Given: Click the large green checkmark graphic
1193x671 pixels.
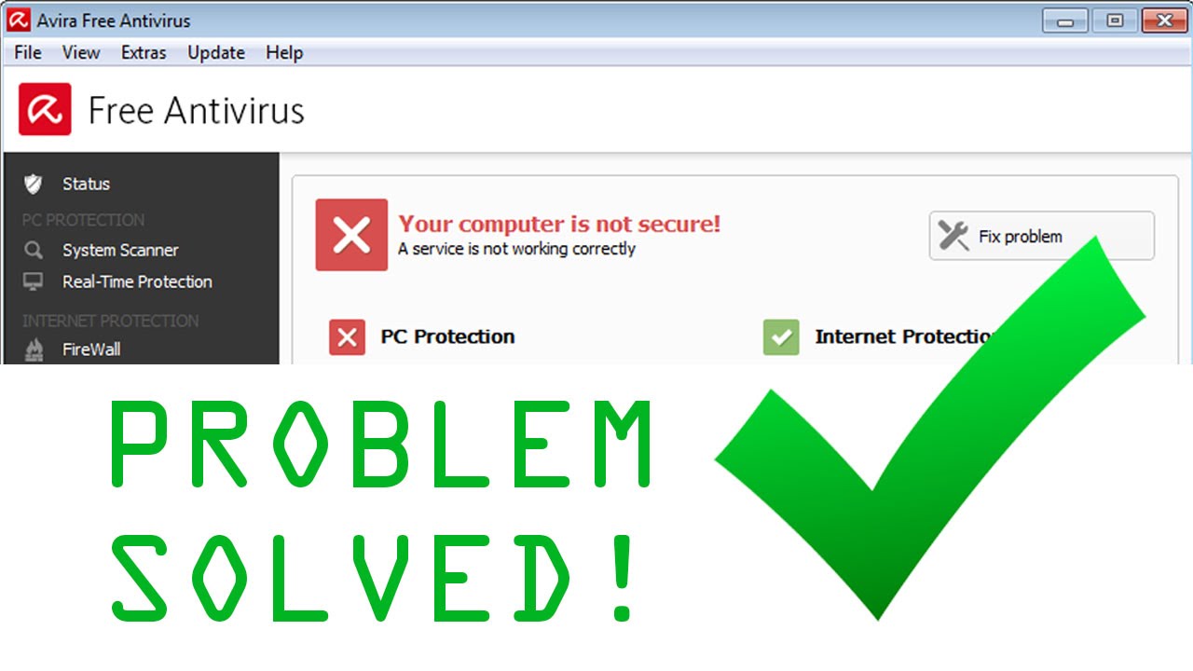Looking at the screenshot, I should click(930, 429).
